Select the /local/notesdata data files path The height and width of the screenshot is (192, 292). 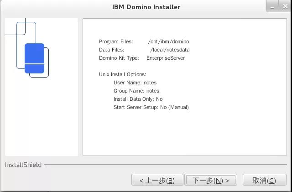click(x=170, y=50)
